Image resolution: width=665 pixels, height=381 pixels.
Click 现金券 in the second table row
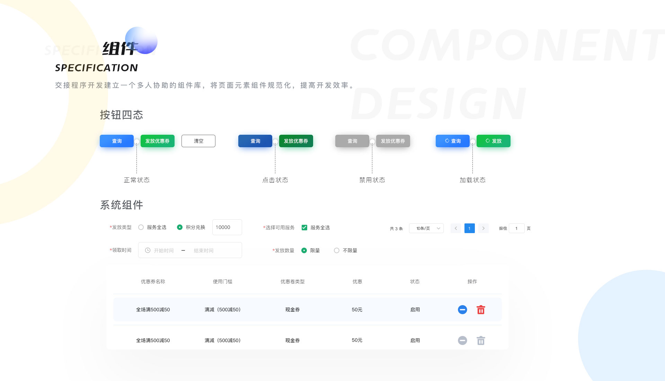[x=293, y=340]
